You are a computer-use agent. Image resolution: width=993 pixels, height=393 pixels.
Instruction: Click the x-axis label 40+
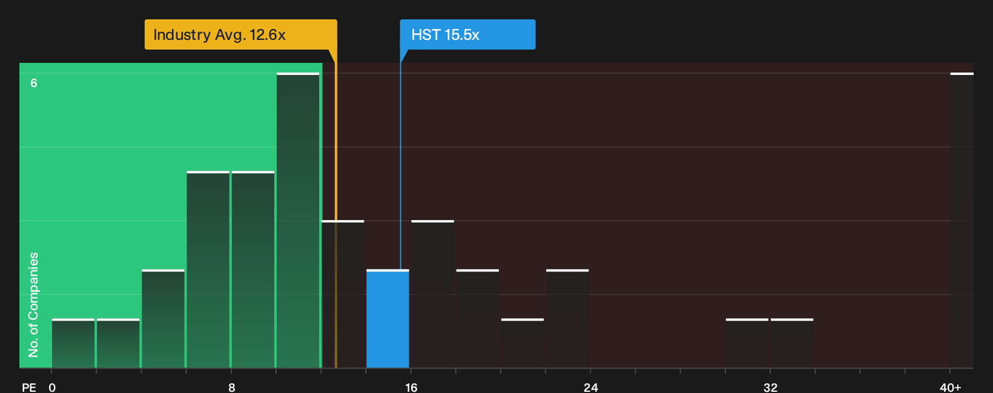coord(950,388)
